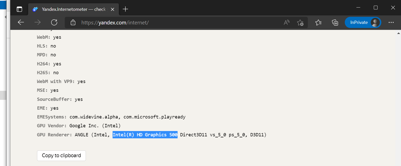Click the 'HLS:' label
This screenshot has width=401, height=166.
42,46
